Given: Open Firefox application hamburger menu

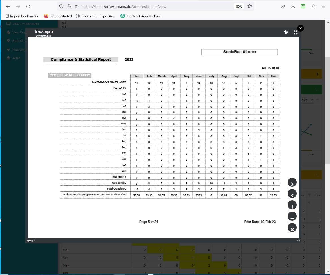Looking at the screenshot, I should [323, 6].
